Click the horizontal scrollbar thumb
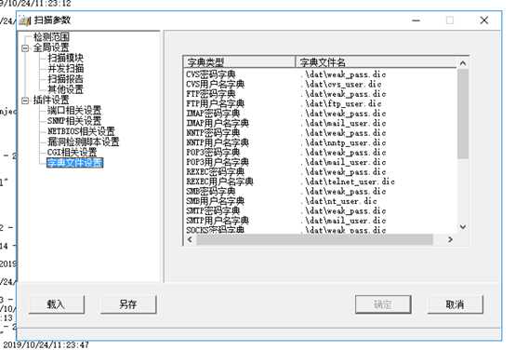Image resolution: width=515 pixels, height=350 pixels. [314, 240]
